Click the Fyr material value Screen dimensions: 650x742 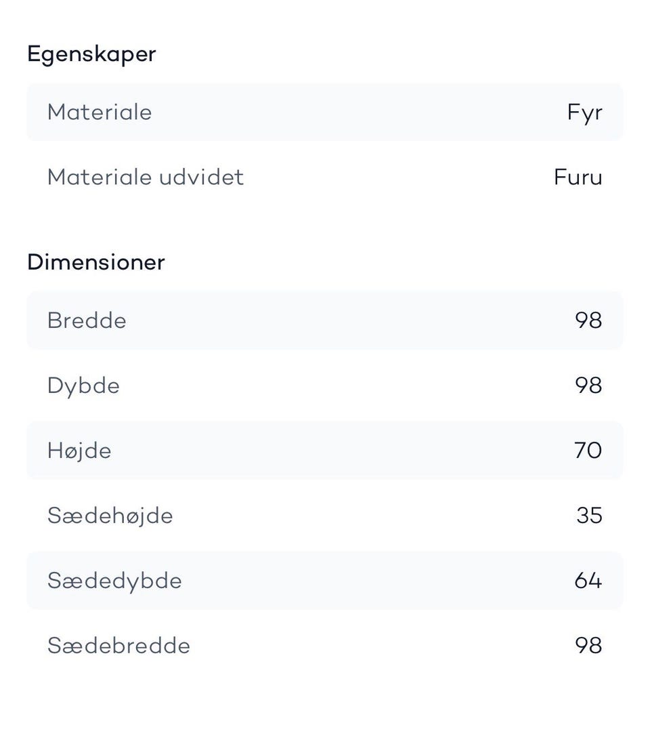[x=585, y=113]
